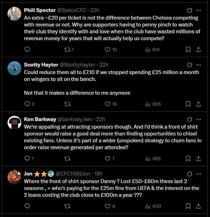View analytics on Jon's tweet

pyautogui.click(x=148, y=206)
